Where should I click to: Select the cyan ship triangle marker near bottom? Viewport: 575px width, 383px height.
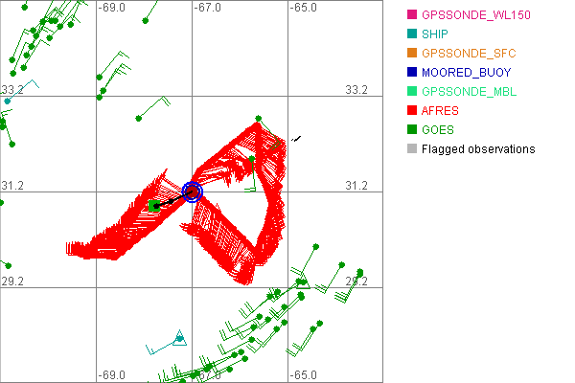(179, 337)
